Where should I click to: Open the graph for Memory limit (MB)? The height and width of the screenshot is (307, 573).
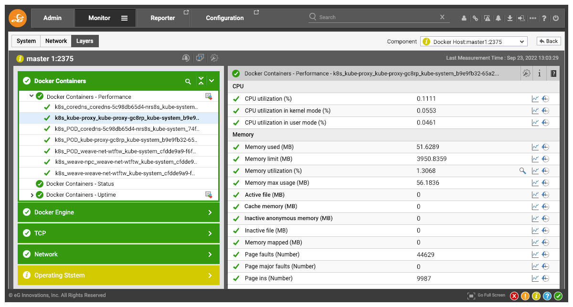click(x=535, y=159)
